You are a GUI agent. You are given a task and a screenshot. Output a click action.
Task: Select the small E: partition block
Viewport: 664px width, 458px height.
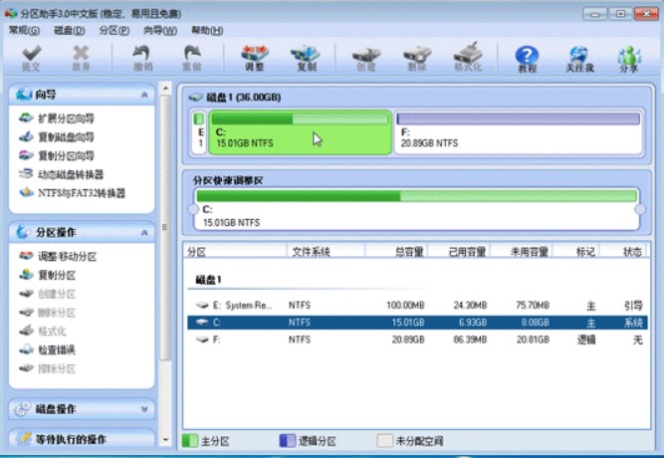pyautogui.click(x=199, y=132)
